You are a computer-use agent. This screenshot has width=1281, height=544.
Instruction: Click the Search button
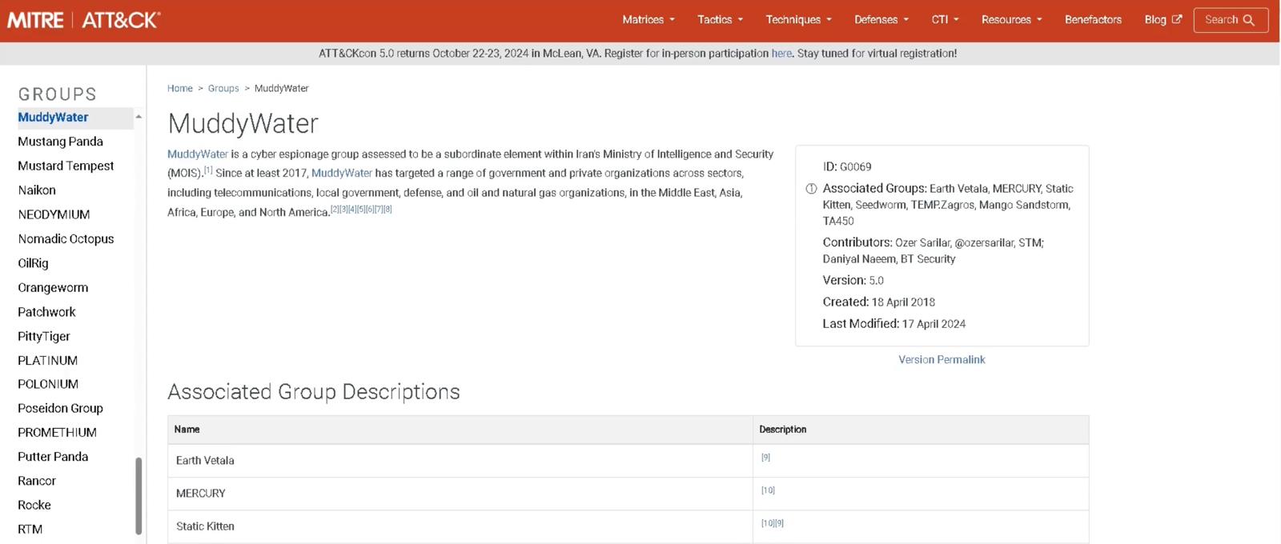pyautogui.click(x=1231, y=20)
